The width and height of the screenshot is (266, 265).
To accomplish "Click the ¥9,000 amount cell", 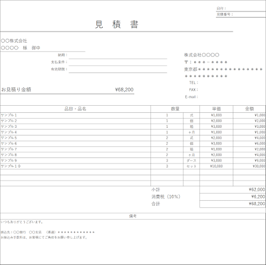I will pos(249,160).
